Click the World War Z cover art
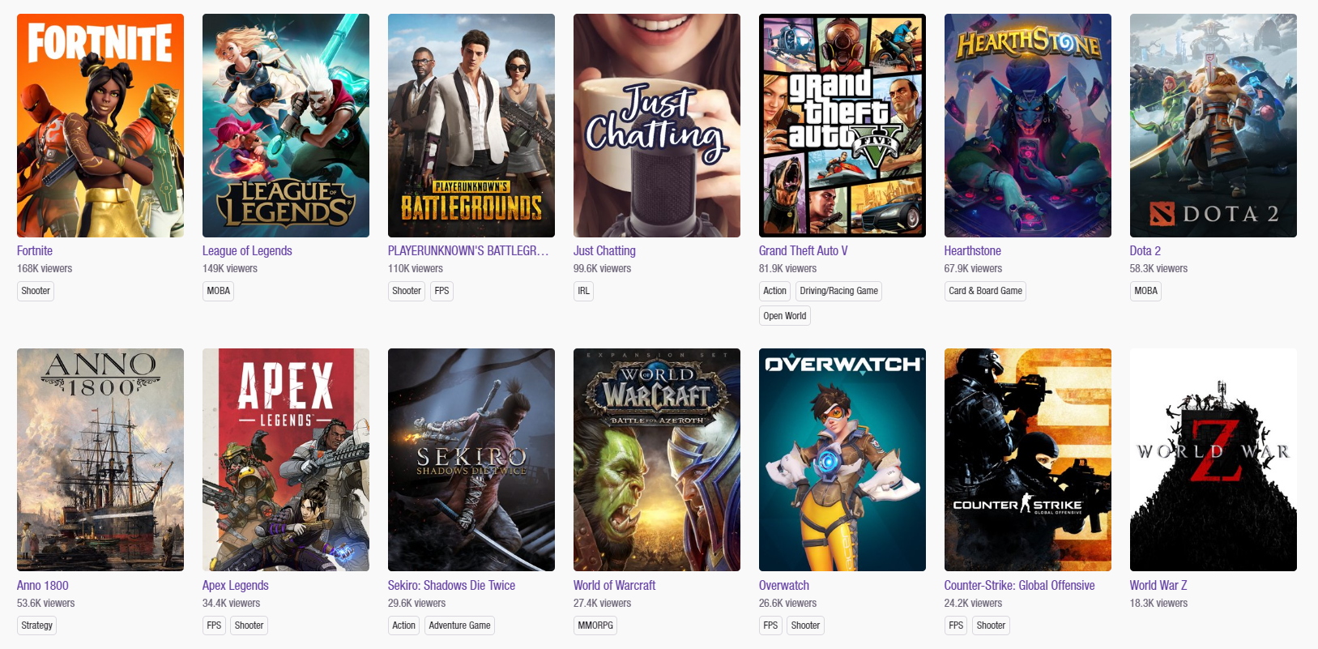The height and width of the screenshot is (649, 1318). coord(1213,459)
